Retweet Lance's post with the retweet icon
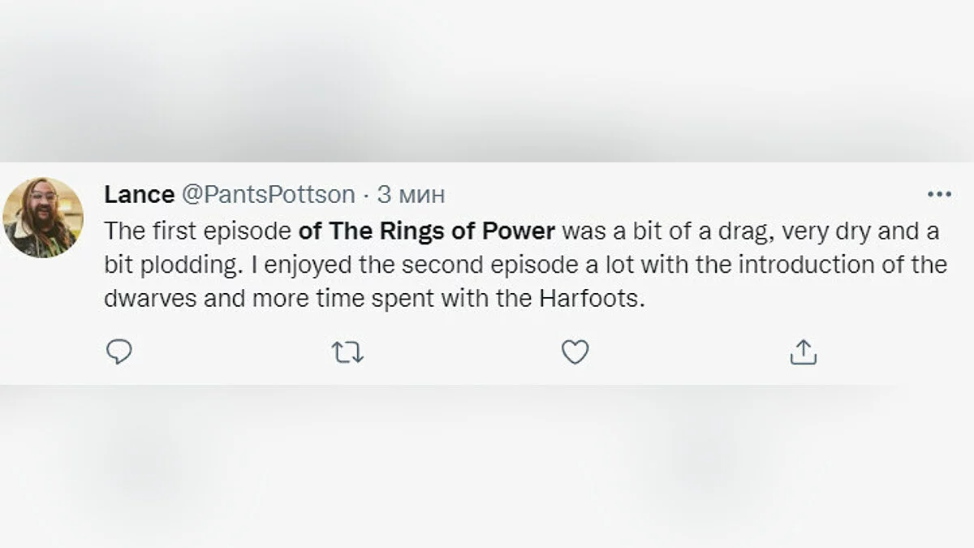The height and width of the screenshot is (548, 974). coord(347,352)
